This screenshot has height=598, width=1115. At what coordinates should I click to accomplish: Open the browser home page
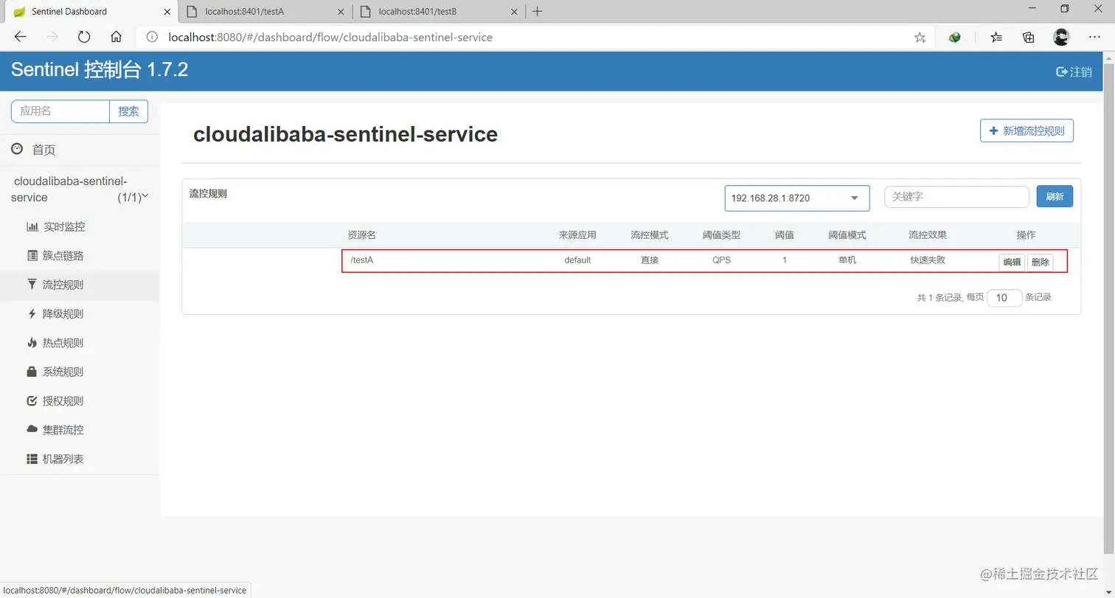pyautogui.click(x=116, y=37)
